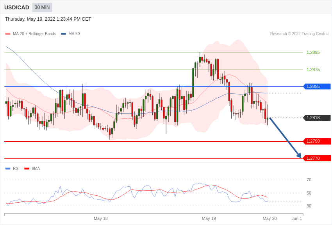This screenshot has height=225, width=332.
Task: Click the 30 MIN timeframe badge
Action: [42, 7]
